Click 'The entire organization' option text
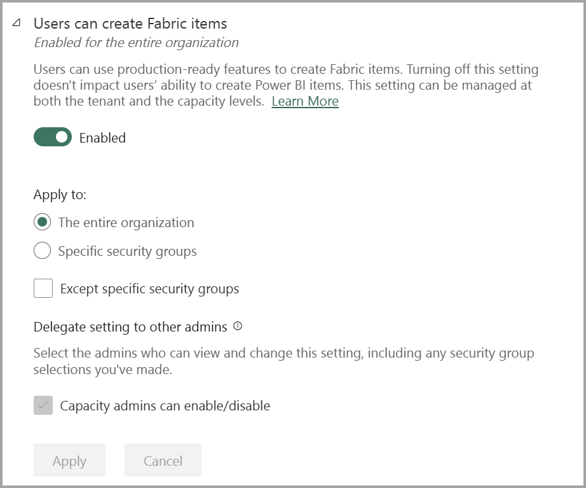Viewport: 586px width, 488px height. [126, 223]
